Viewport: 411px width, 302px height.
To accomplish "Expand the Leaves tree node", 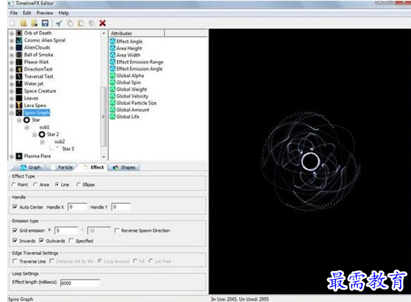I will (x=11, y=98).
